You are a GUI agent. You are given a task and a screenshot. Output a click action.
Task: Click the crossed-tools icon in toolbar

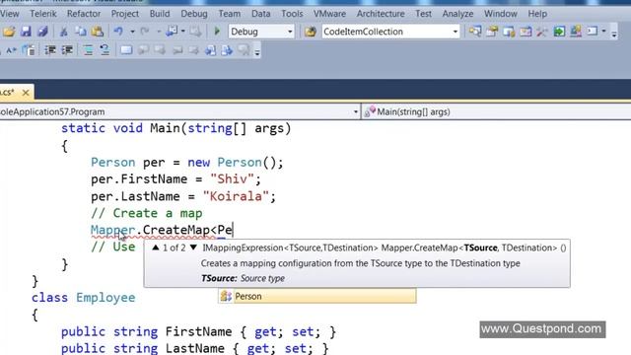[542, 32]
